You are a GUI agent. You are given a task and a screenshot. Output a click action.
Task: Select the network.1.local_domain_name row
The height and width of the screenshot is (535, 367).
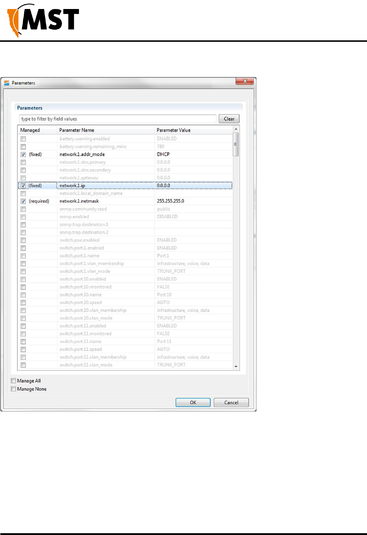(125, 193)
